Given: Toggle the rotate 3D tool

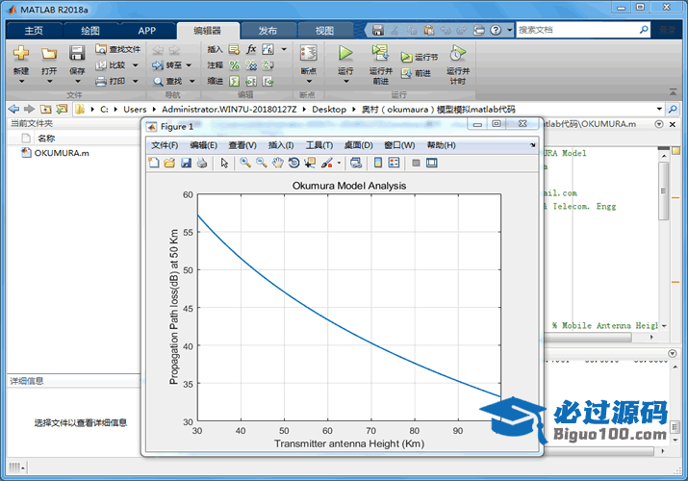Looking at the screenshot, I should pos(294,164).
